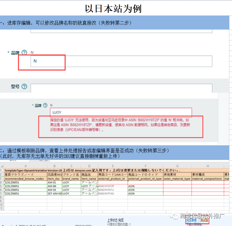232x226 pixels.
Task: Click the spreadsheet select-all corner triangle
Action: (2, 166)
